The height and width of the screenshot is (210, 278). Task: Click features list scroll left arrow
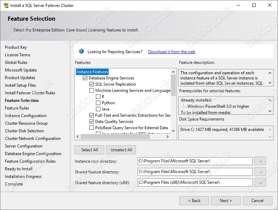coord(78,136)
